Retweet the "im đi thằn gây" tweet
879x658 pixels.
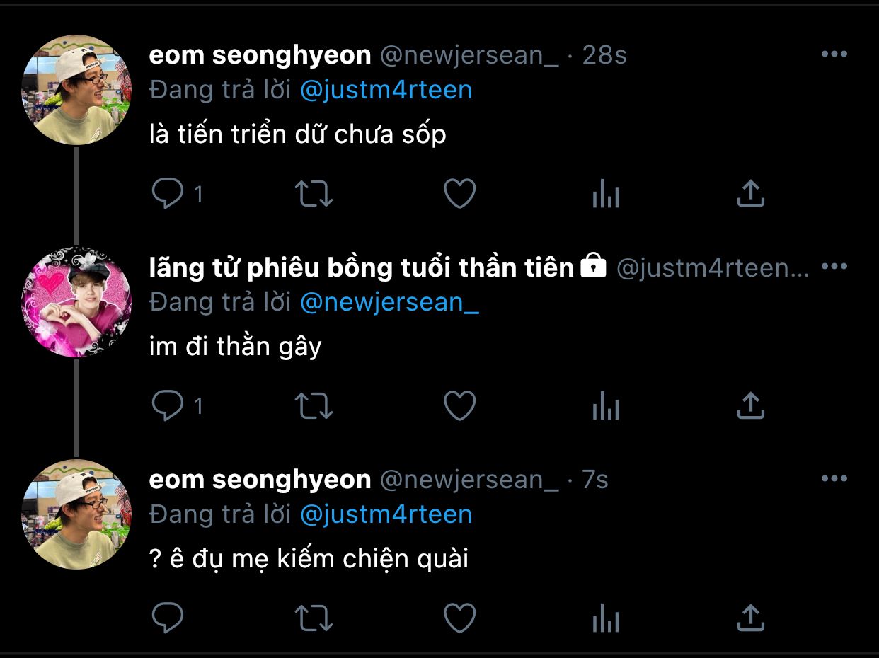point(313,406)
